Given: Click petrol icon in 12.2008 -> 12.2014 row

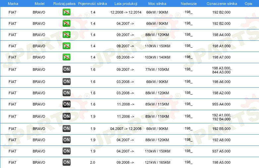Looking at the screenshot, I should coord(66,12).
